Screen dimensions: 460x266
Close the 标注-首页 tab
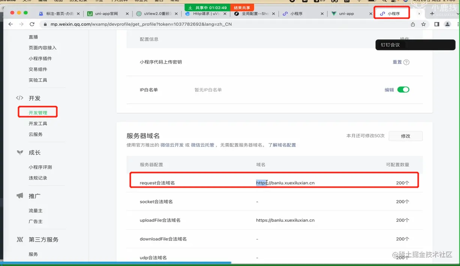tap(78, 14)
